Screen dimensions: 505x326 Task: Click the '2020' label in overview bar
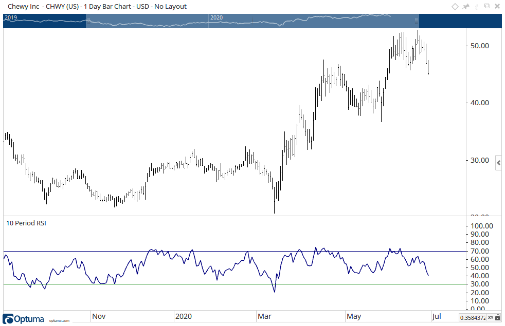(217, 17)
